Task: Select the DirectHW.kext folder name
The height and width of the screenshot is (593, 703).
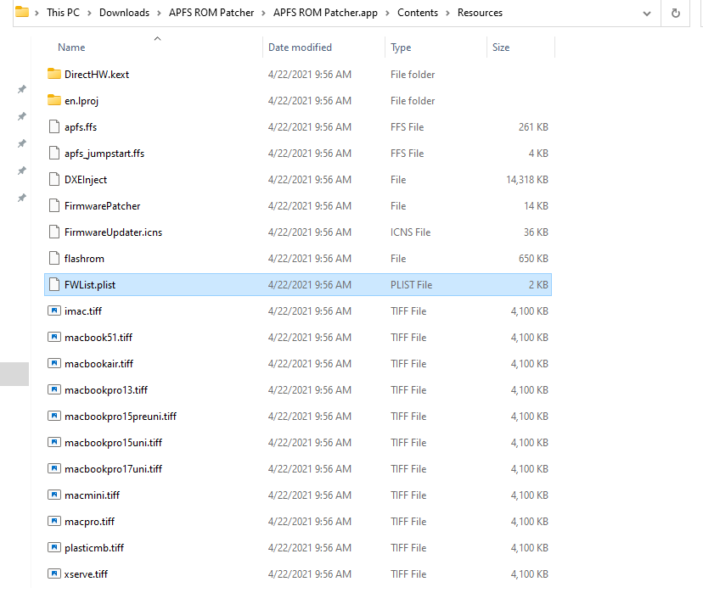Action: tap(97, 75)
